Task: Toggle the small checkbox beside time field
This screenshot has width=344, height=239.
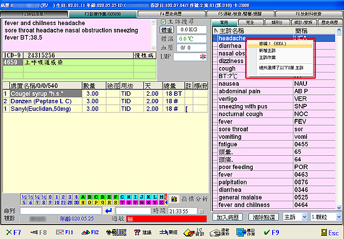Action: click(201, 211)
